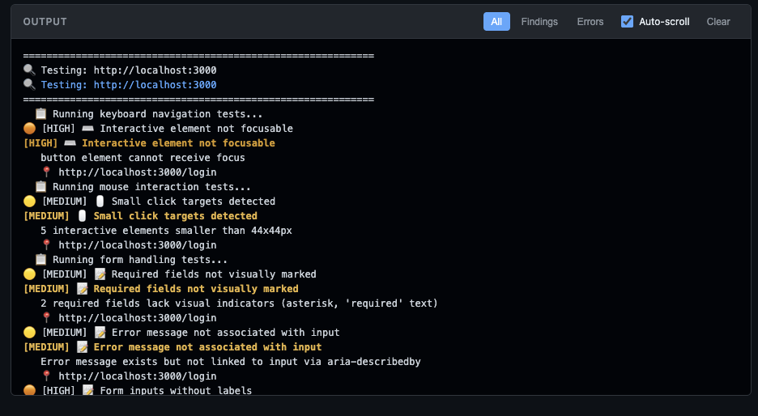Screen dimensions: 758x416
Task: Click keyboard icon in the bold HIGH heading
Action: (x=70, y=143)
